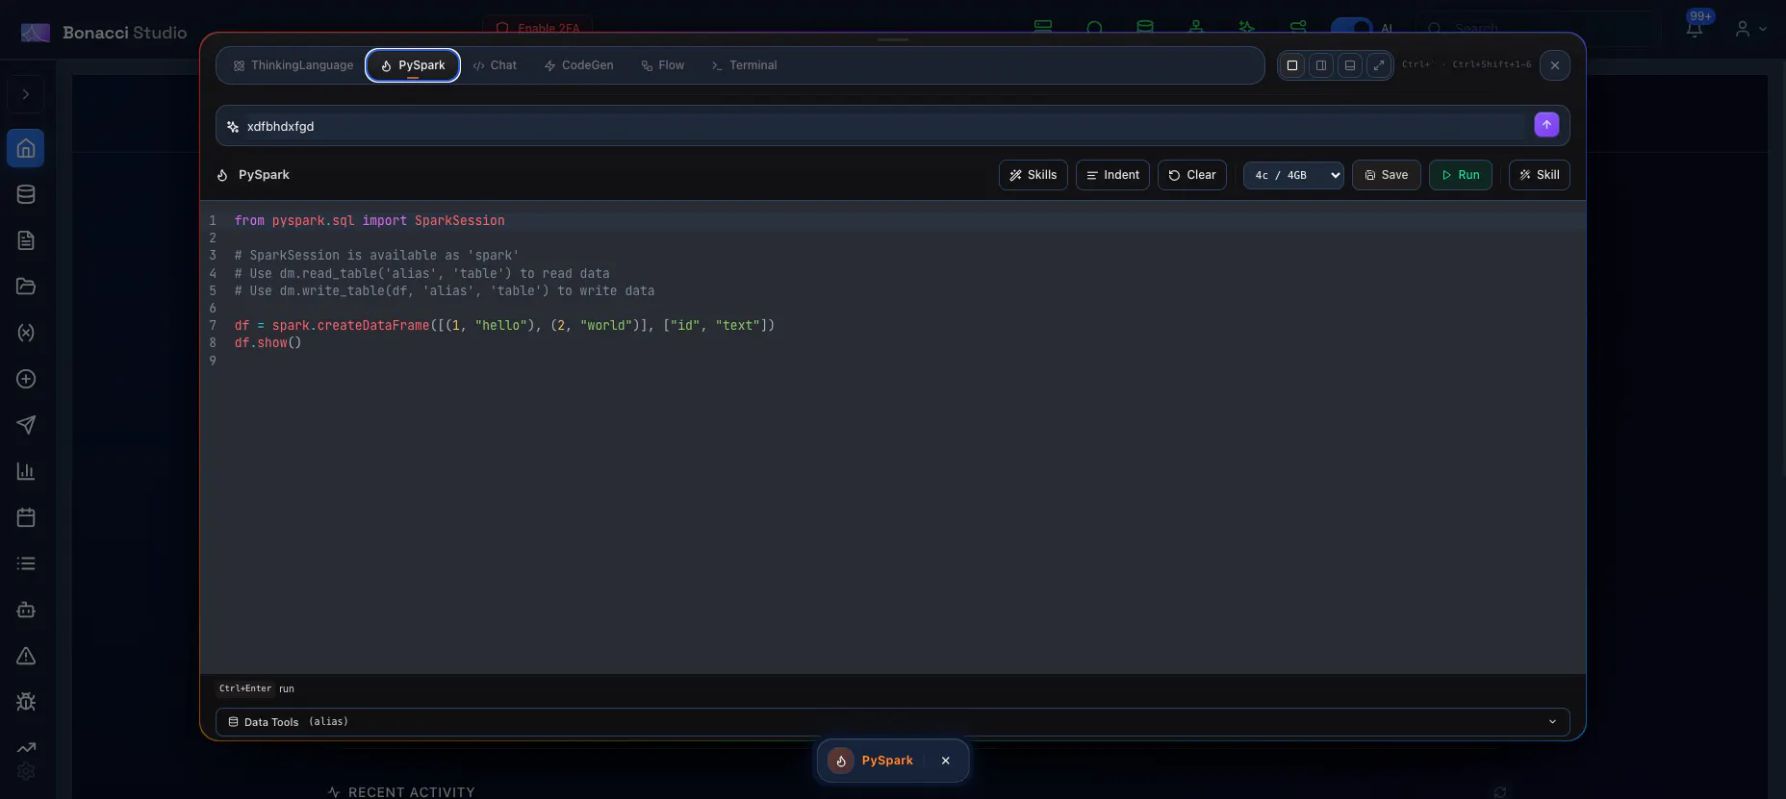Click the notifications bell with 99+ badge
Screen dimensions: 1786x799
[1695, 28]
